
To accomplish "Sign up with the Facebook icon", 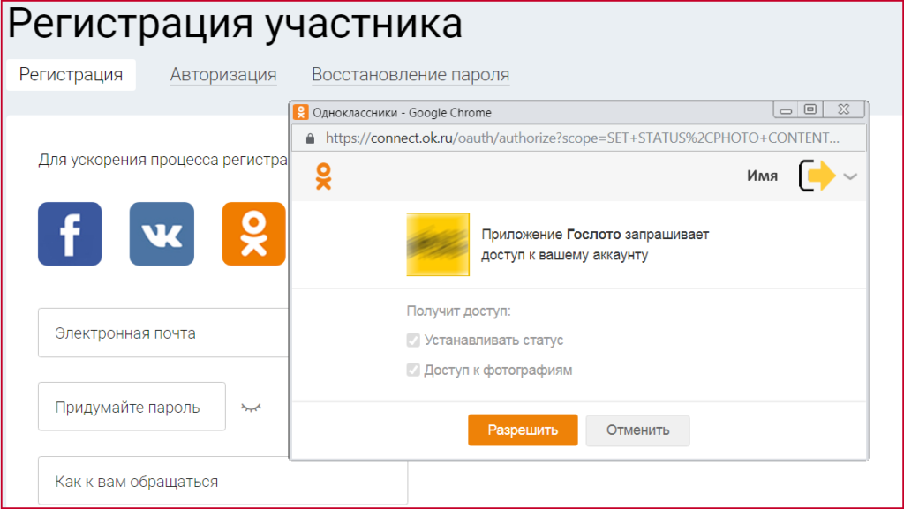I will [70, 234].
